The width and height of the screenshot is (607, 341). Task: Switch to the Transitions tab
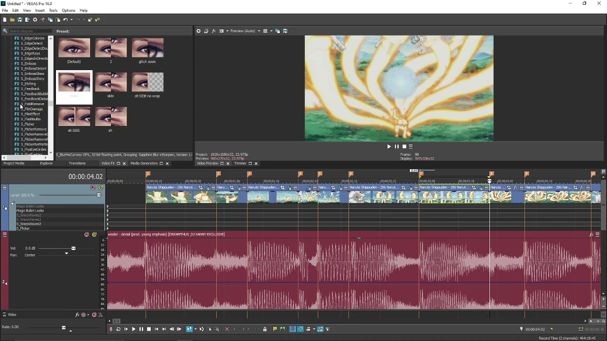[x=77, y=163]
